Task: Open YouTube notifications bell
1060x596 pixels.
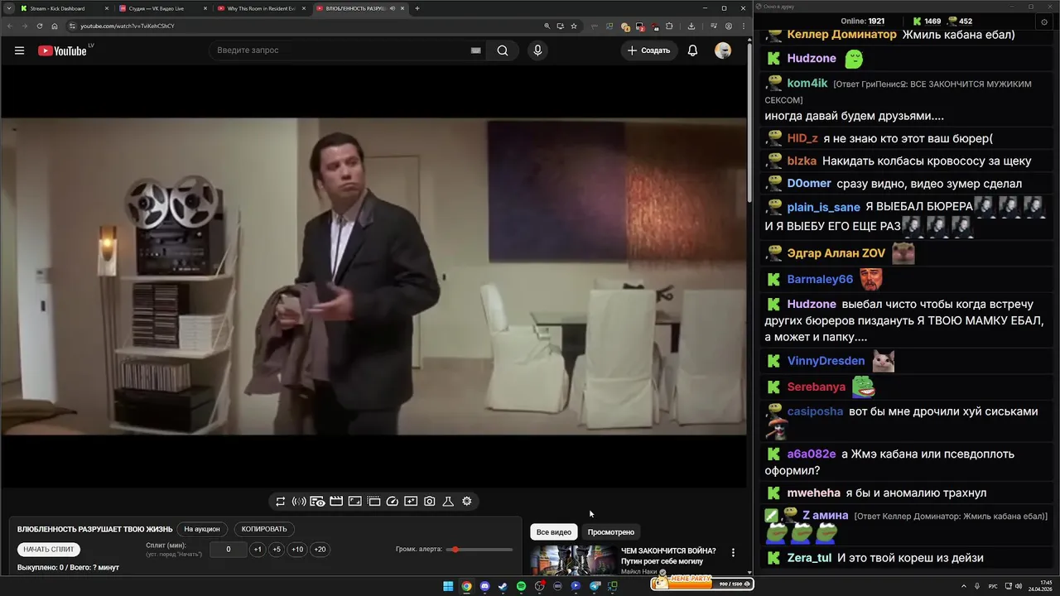Action: (x=692, y=50)
